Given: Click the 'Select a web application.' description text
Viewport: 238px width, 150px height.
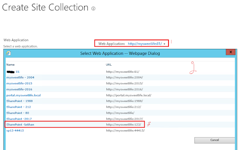Looking at the screenshot, I should pyautogui.click(x=20, y=46).
